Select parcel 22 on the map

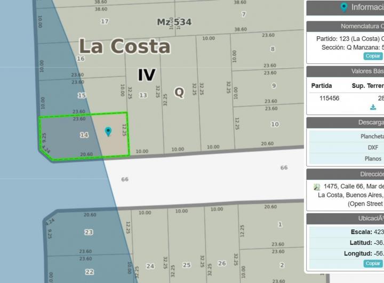[90, 272]
